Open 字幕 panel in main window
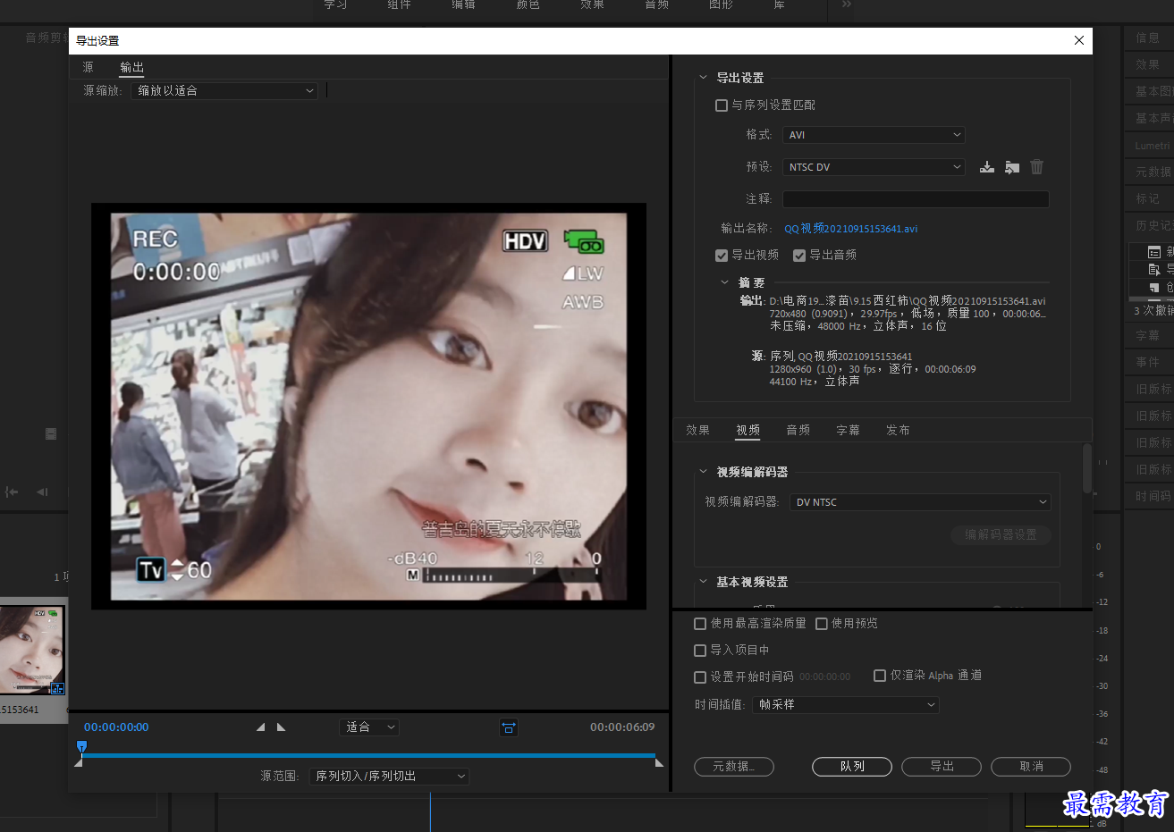1174x832 pixels. click(x=1148, y=335)
